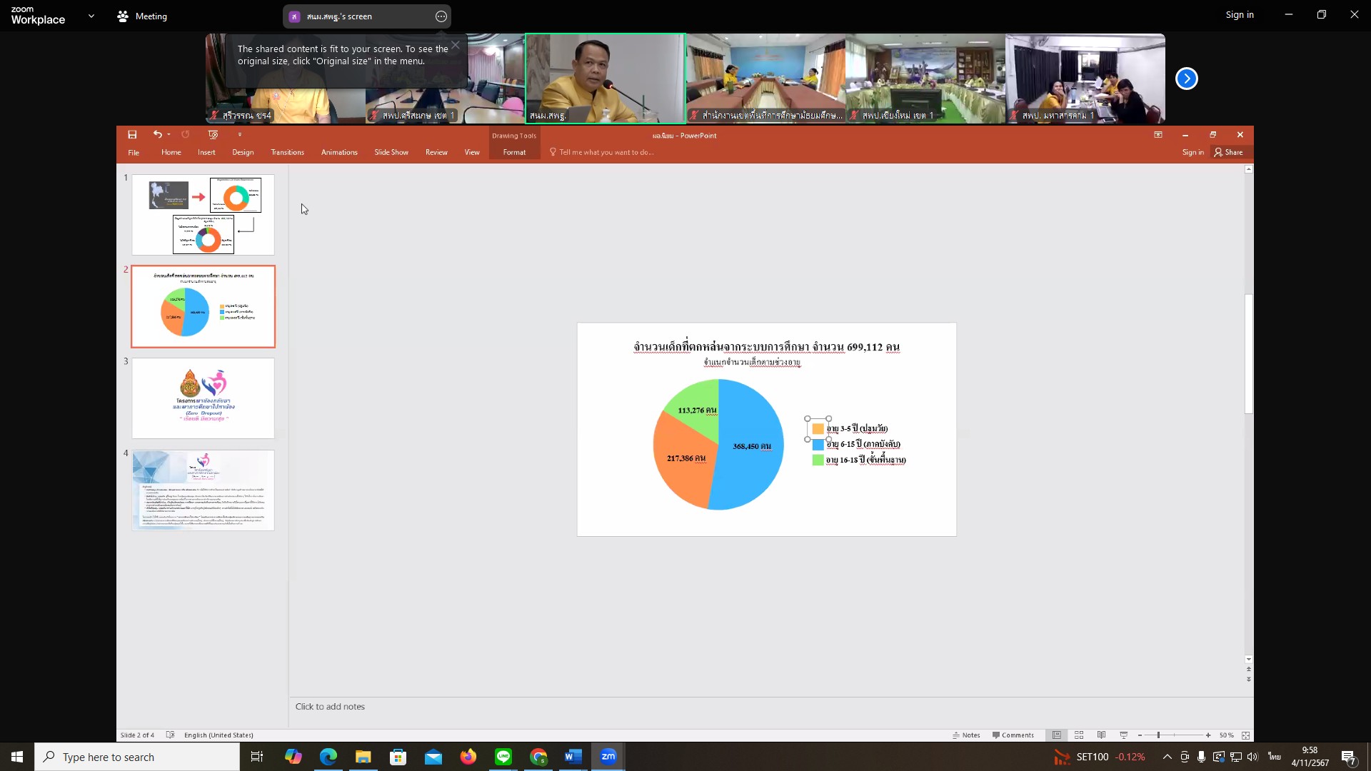The width and height of the screenshot is (1371, 771).
Task: Select slide 1 thumbnail
Action: 203,215
